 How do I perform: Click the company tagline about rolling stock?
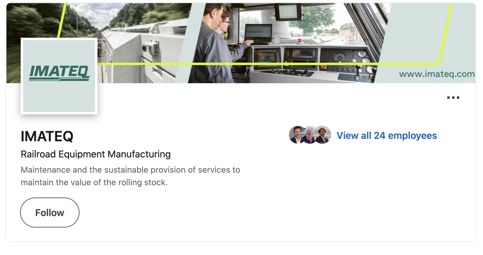coord(130,176)
